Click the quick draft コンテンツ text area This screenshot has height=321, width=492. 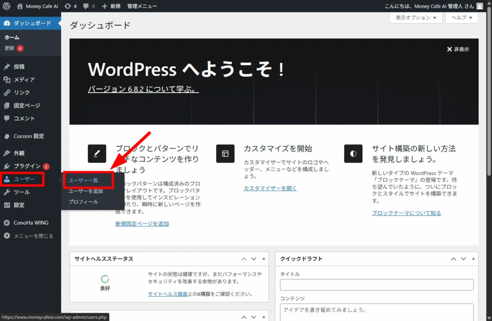point(377,312)
